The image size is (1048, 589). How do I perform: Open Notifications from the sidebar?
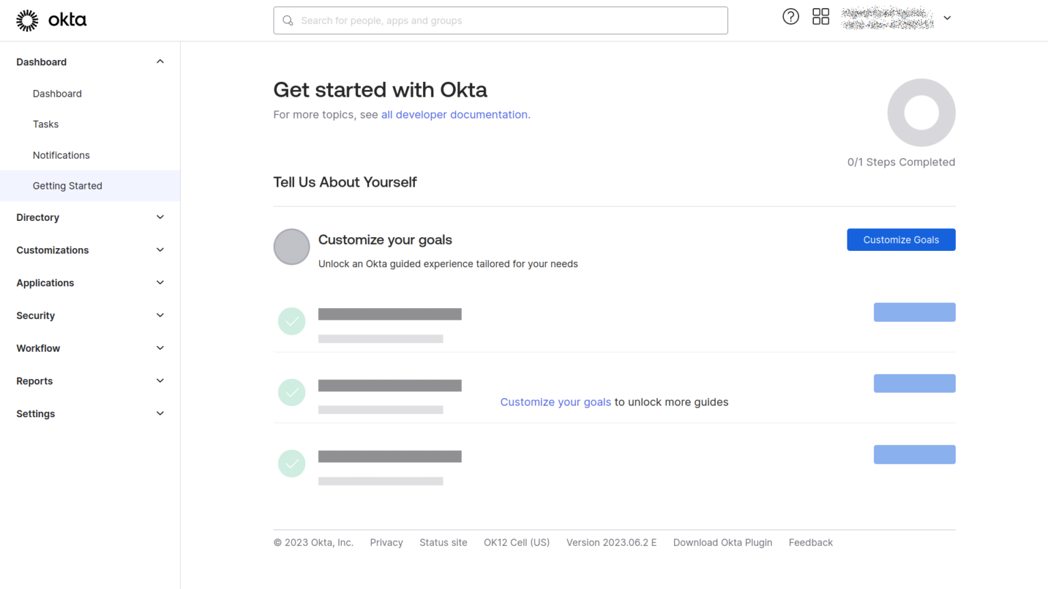pos(61,155)
